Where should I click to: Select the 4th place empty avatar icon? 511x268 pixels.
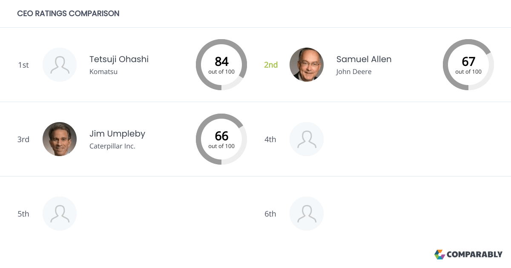point(307,139)
